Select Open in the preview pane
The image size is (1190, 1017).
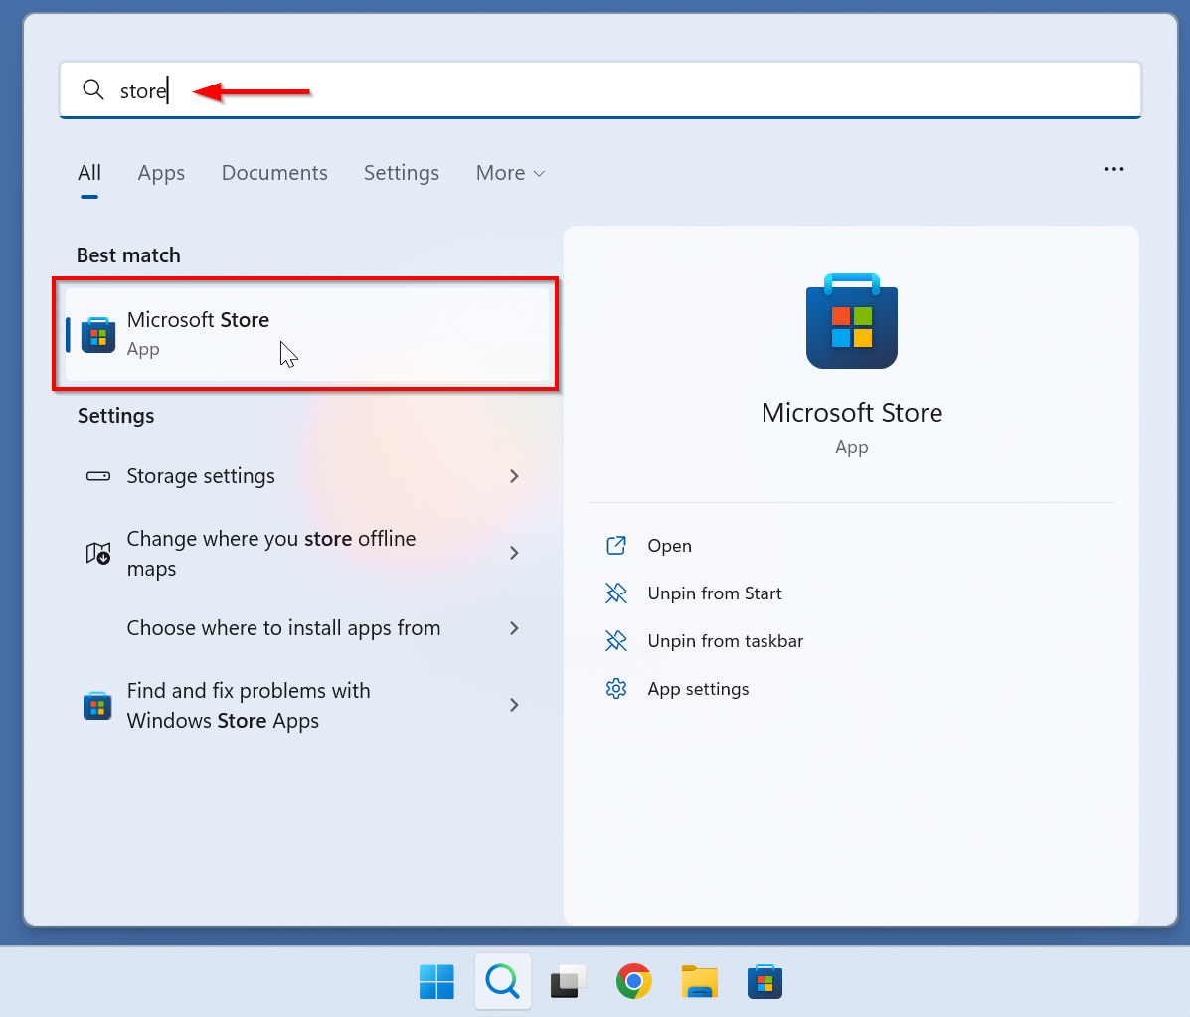[669, 546]
